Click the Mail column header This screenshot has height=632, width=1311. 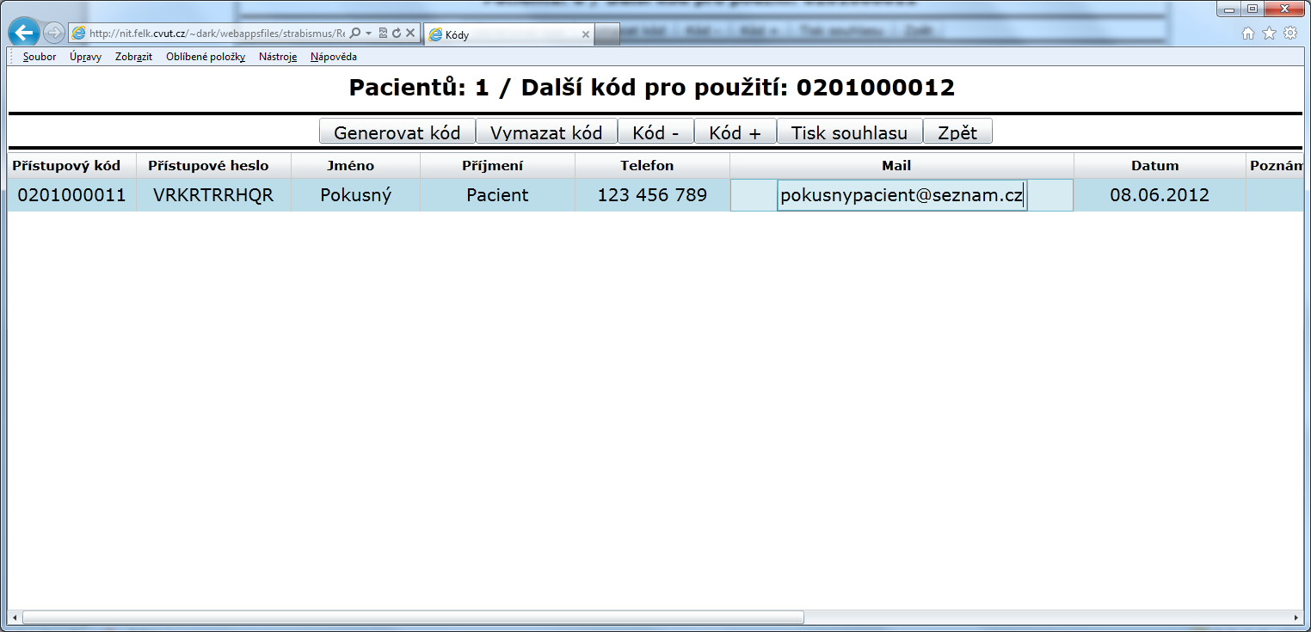point(902,165)
